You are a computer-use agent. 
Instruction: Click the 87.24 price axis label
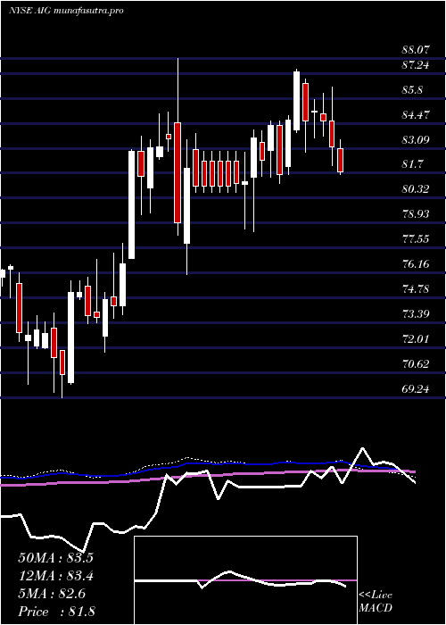coord(416,65)
